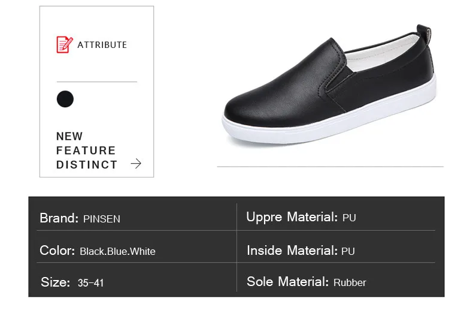This screenshot has height=316, width=473.
Task: Click the black color swatch circle
Action: pos(65,99)
